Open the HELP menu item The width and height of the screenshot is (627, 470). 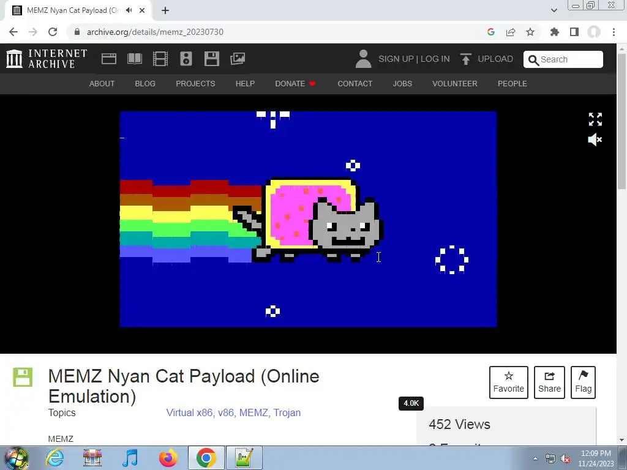[x=245, y=83]
